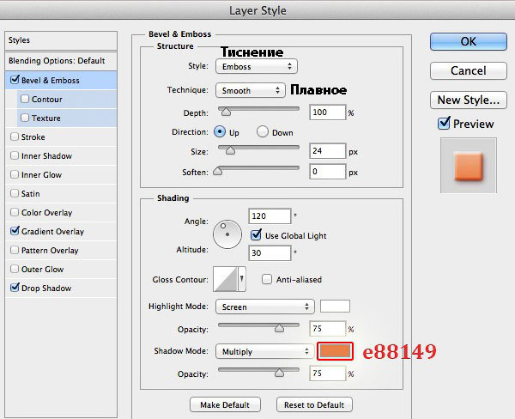This screenshot has height=419, width=515.
Task: Click the orange style preview thumbnail
Action: [469, 166]
